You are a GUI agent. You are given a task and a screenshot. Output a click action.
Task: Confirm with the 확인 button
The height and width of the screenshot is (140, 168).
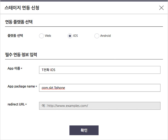84,130
